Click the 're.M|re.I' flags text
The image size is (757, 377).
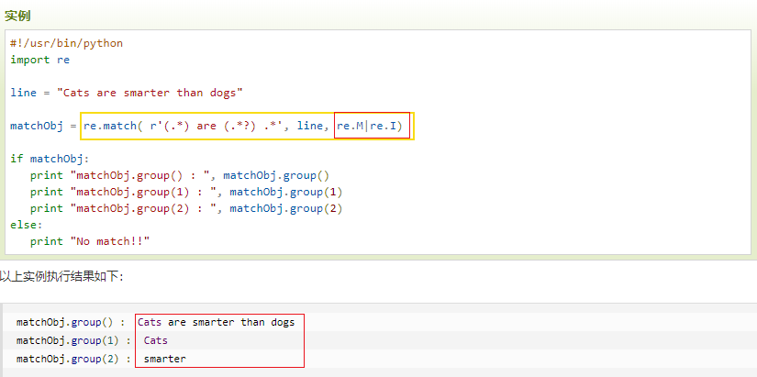(370, 127)
